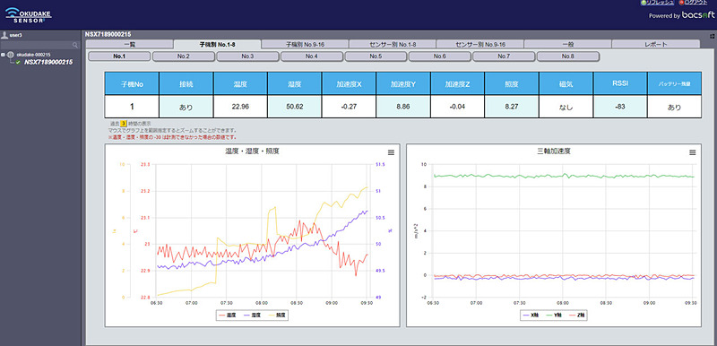The height and width of the screenshot is (346, 717).
Task: Click the バッテリー残量 column header
Action: (x=675, y=83)
